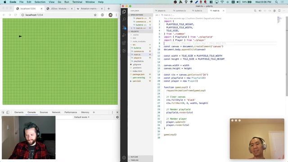Open the Run menu in the macOS menu bar
This screenshot has width=288, height=162.
tap(67, 2)
